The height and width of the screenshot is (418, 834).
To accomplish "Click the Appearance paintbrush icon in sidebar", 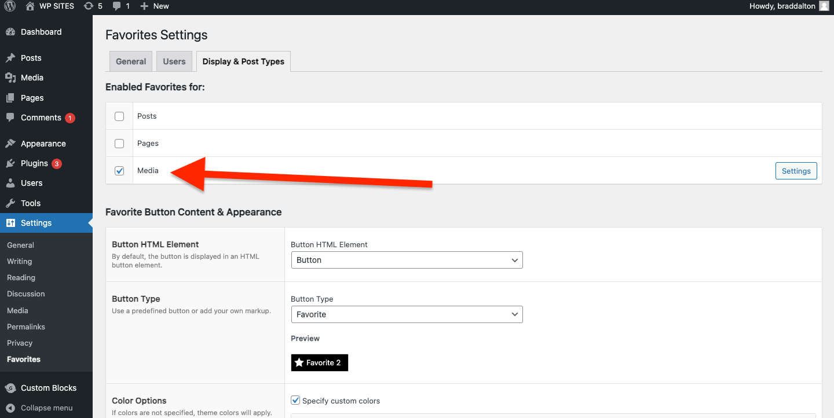I will coord(10,144).
